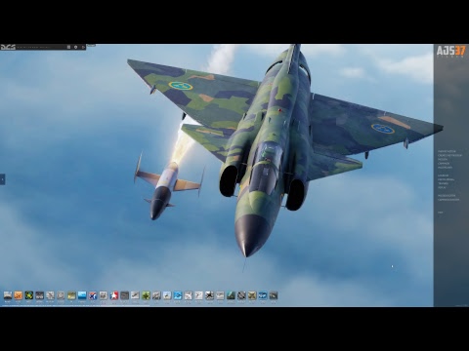The height and width of the screenshot is (351, 469).
Task: Click the top bar text field
Action: (x=41, y=47)
